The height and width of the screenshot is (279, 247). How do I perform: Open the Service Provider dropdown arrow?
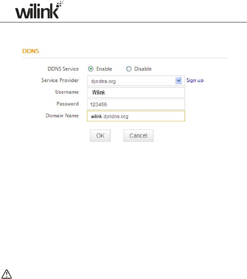(178, 81)
